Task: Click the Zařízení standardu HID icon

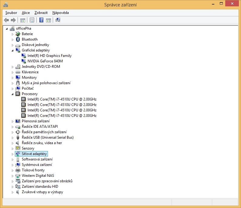Action: click(18, 187)
